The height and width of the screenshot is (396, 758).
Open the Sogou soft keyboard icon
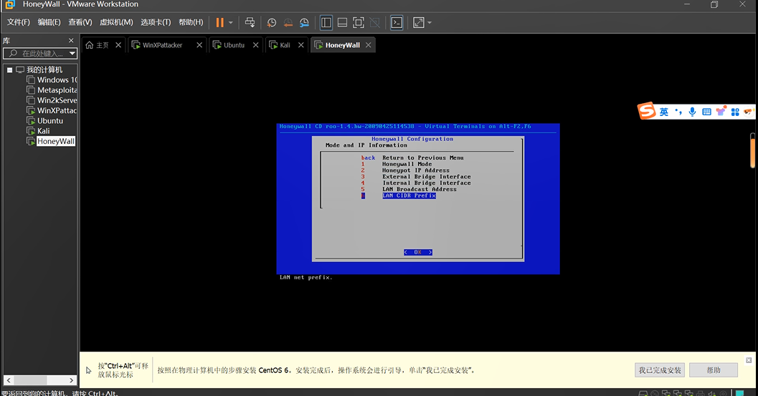pyautogui.click(x=706, y=112)
